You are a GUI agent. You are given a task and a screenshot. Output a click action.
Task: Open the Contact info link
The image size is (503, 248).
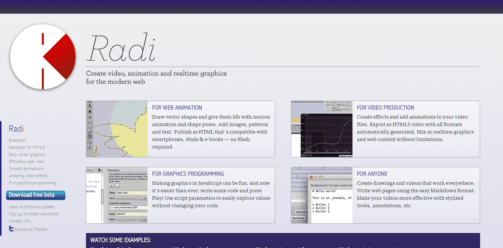click(20, 221)
